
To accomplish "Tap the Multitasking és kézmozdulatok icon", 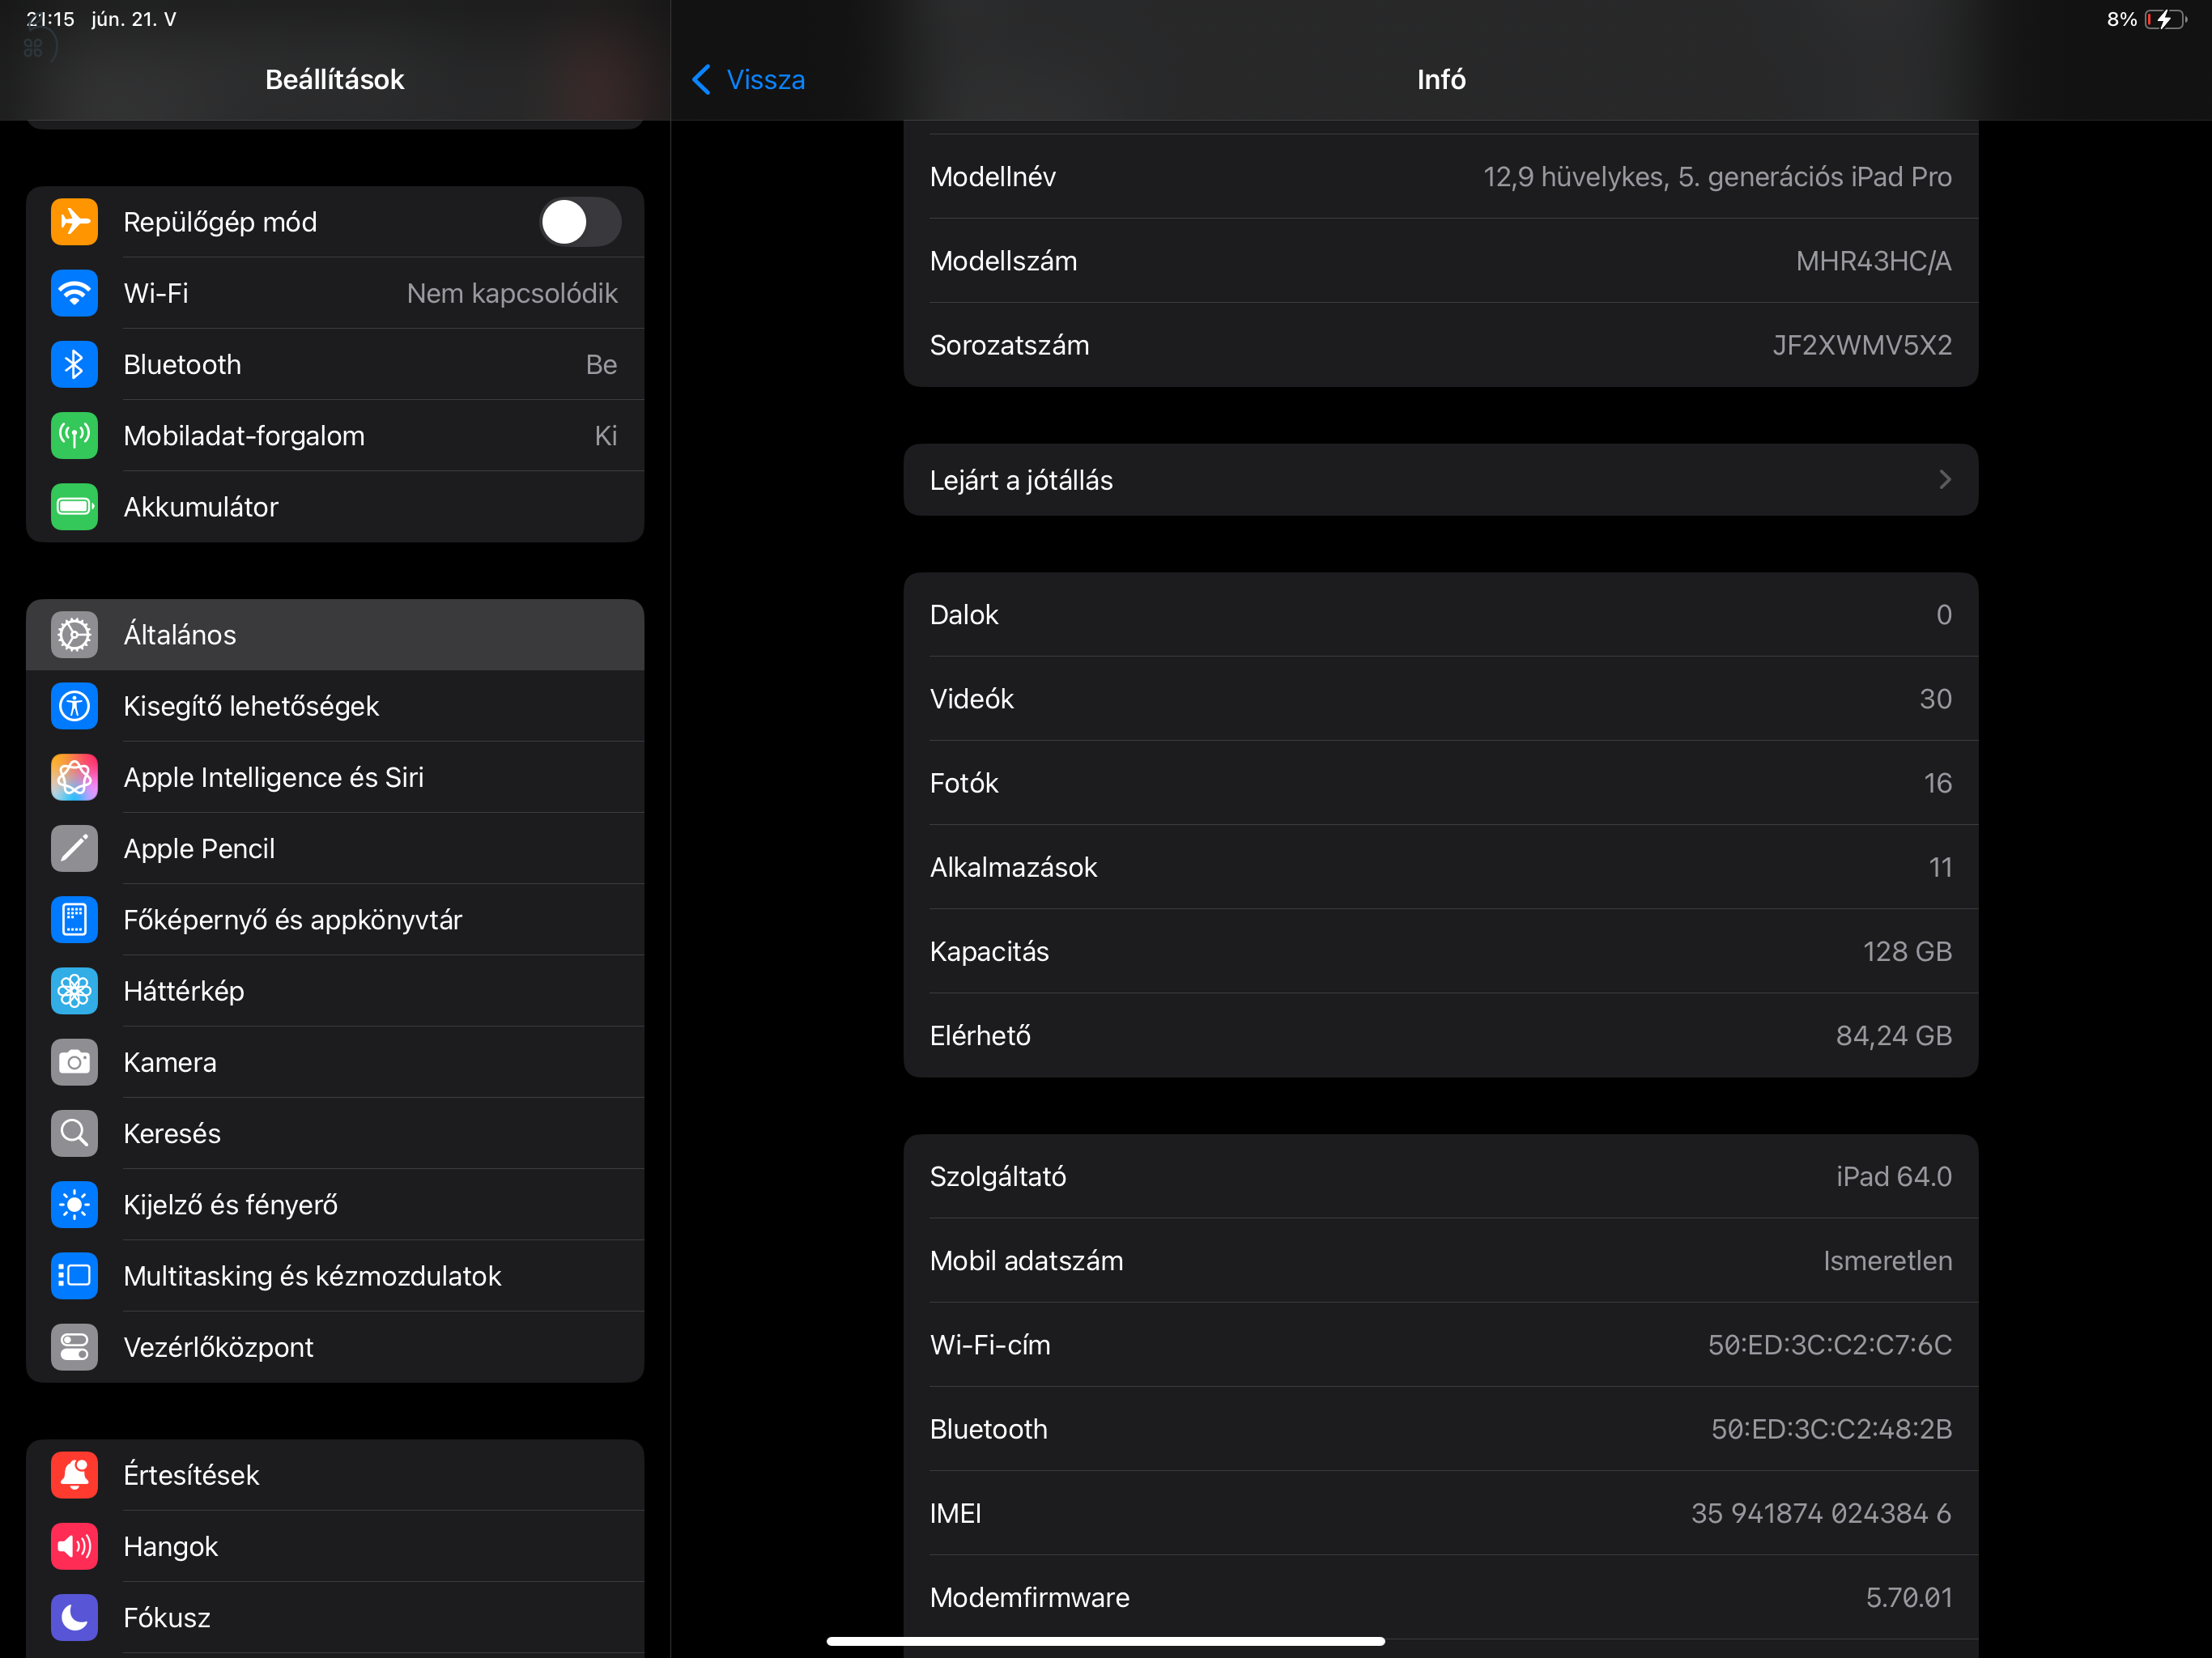I will click(x=74, y=1276).
